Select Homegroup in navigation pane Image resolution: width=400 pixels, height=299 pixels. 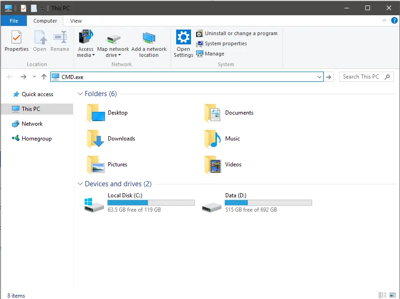(x=32, y=139)
